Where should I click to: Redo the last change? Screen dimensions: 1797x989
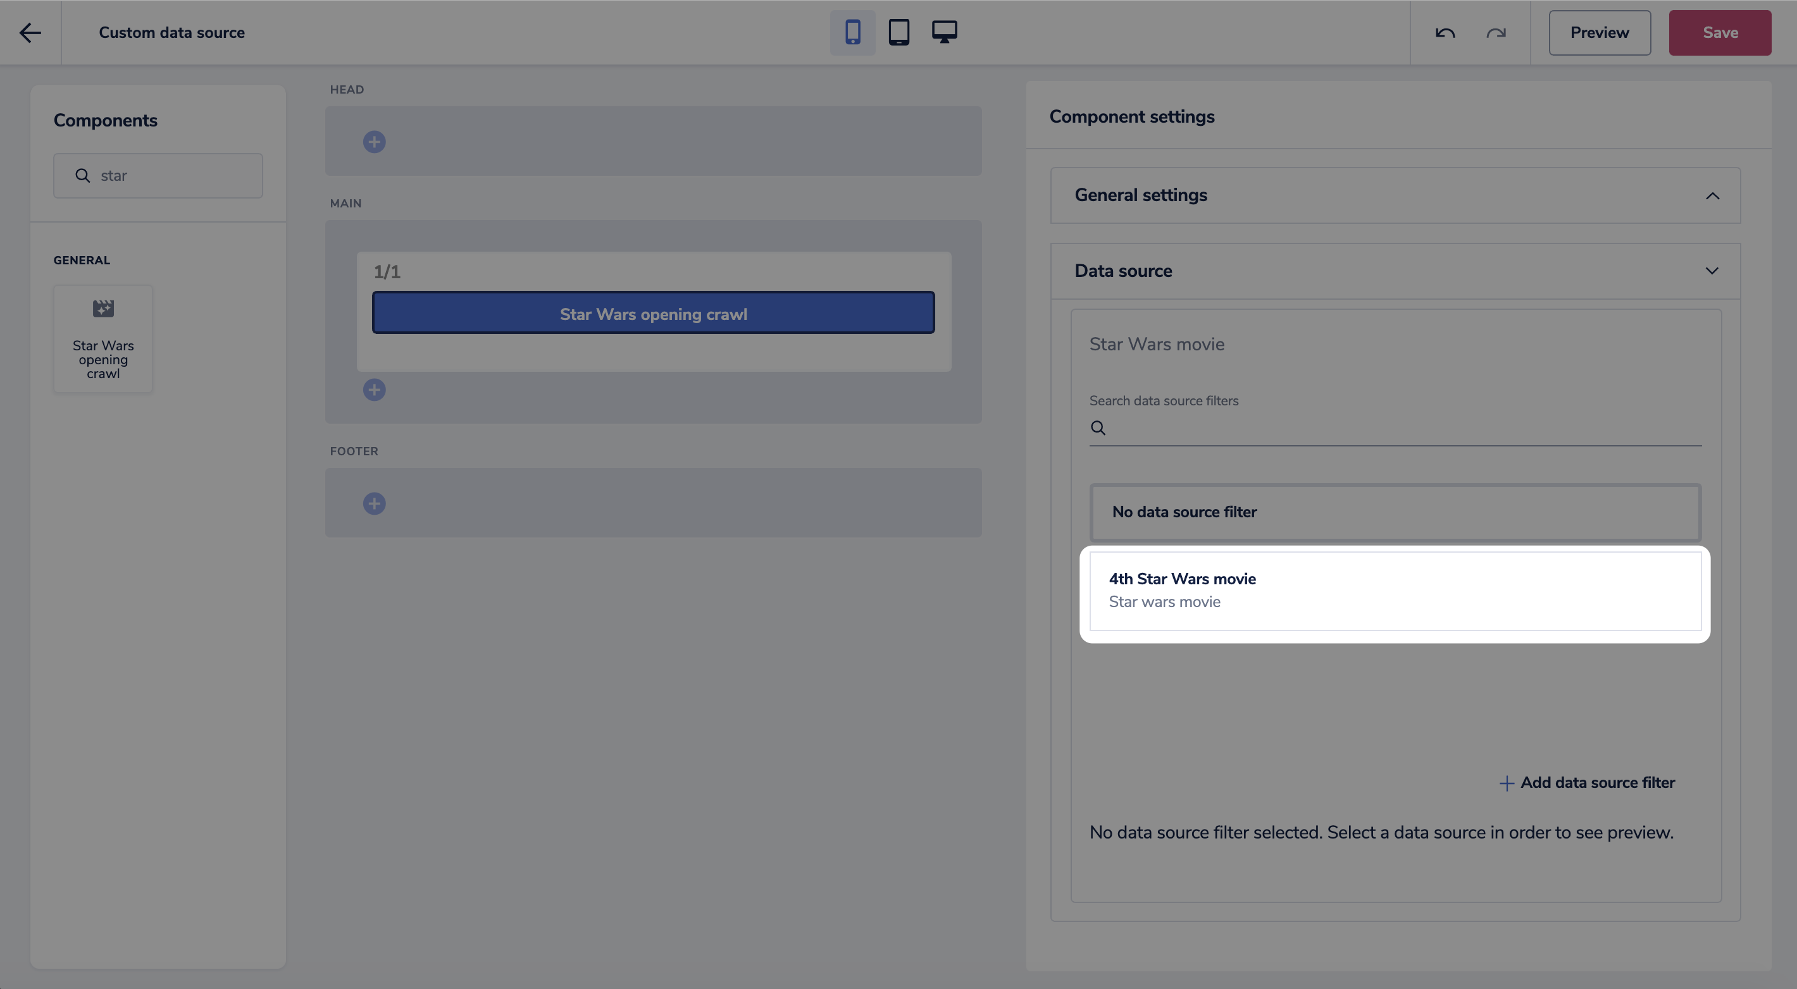pyautogui.click(x=1496, y=33)
